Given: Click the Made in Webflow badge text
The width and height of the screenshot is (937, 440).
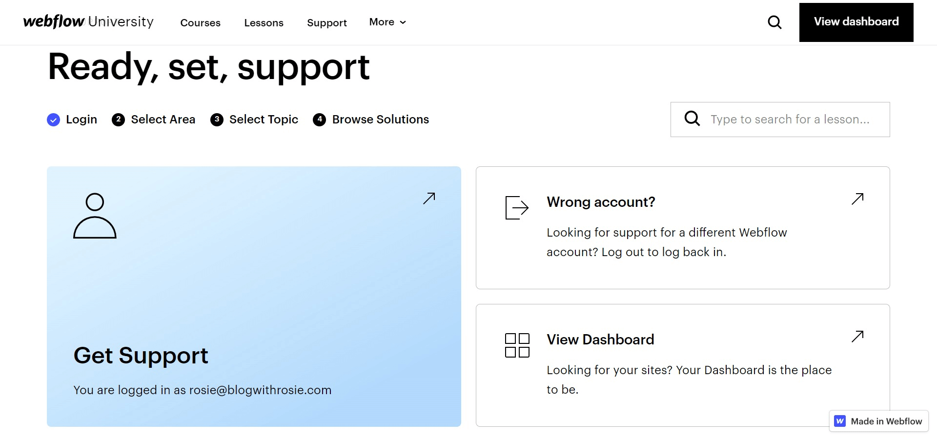Looking at the screenshot, I should point(886,421).
